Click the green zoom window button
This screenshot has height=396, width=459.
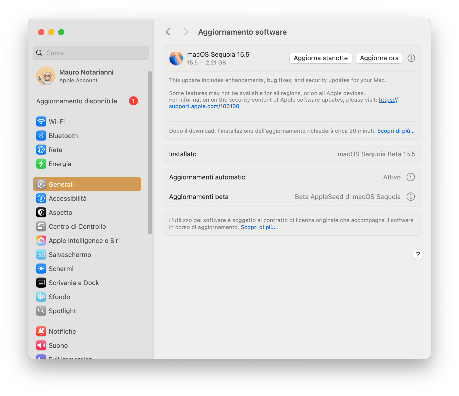[61, 32]
